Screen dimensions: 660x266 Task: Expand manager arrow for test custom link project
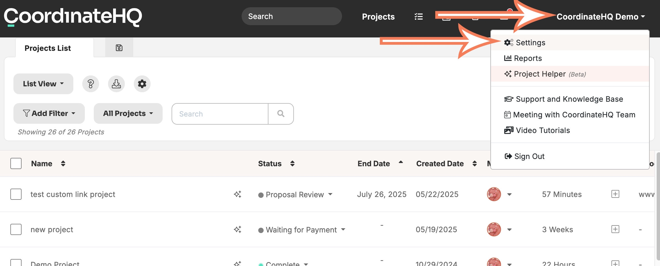(x=509, y=194)
